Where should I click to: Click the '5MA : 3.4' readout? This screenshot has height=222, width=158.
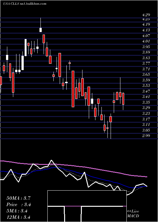coord(17,211)
